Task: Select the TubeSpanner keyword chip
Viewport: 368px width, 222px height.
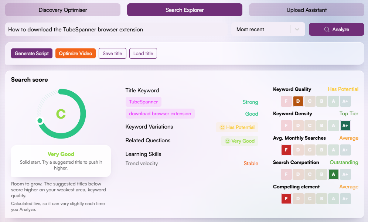Action: click(x=143, y=102)
